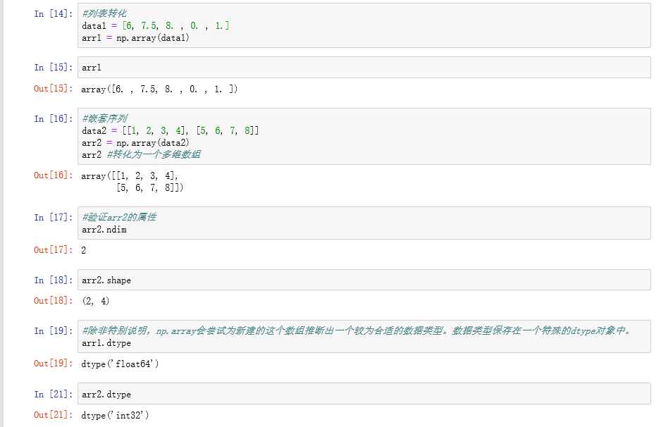Click the In [16] prompt label
The width and height of the screenshot is (661, 427).
coord(53,119)
